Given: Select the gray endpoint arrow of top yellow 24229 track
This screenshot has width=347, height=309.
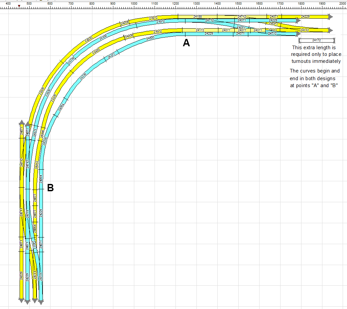Looking at the screenshot, I should pyautogui.click(x=330, y=16).
